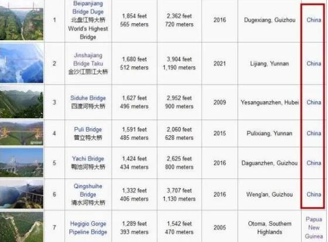Open the Puli Bridge photo thumbnail
Image resolution: width=328 pixels, height=242 pixels.
(x=22, y=133)
